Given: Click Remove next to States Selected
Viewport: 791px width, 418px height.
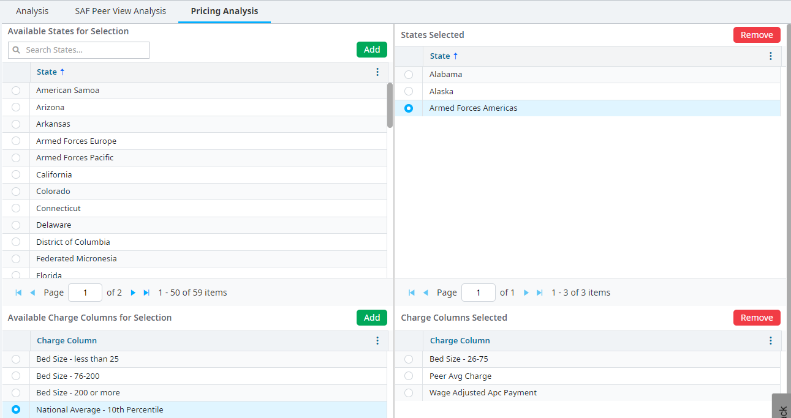Looking at the screenshot, I should pyautogui.click(x=757, y=35).
